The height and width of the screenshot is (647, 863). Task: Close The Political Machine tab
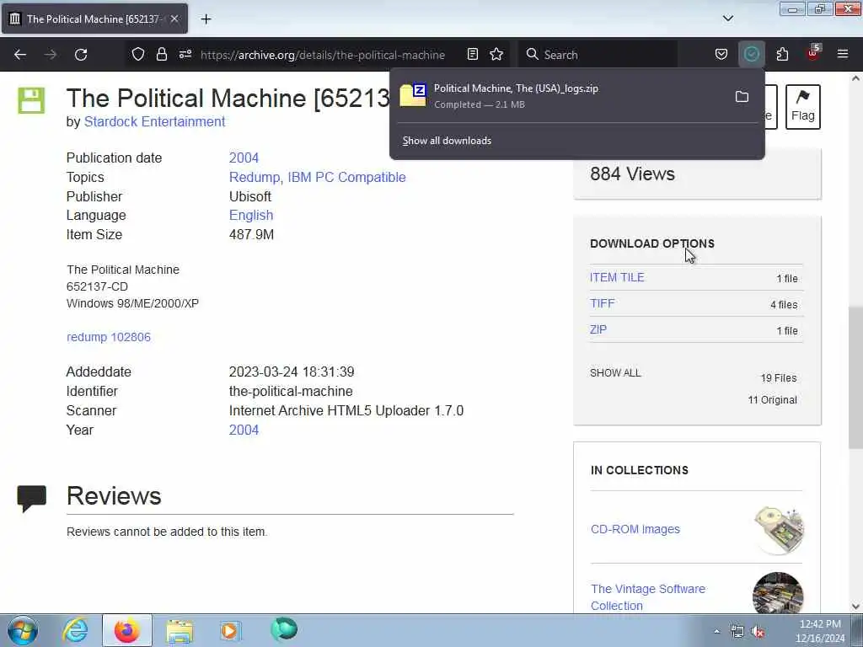coord(174,19)
